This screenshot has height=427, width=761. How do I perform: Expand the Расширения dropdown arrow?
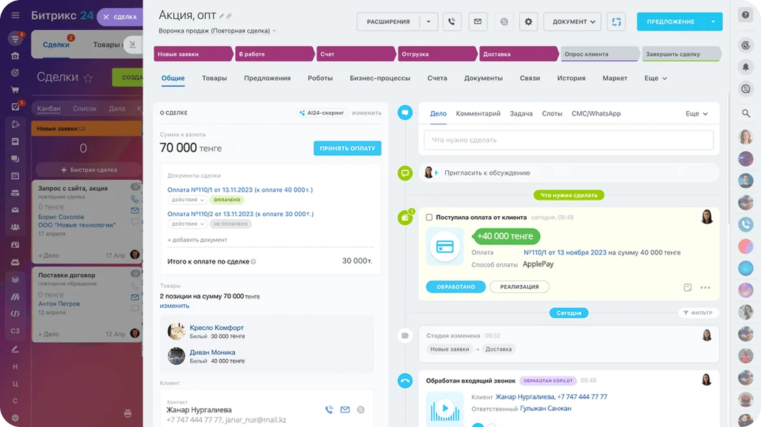pyautogui.click(x=428, y=22)
